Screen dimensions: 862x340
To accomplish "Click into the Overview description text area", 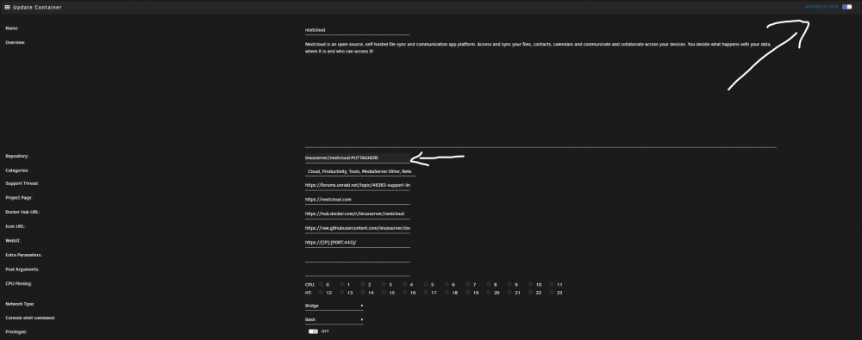I will click(540, 93).
